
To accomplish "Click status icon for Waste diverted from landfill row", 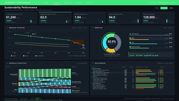I will point(159,74).
